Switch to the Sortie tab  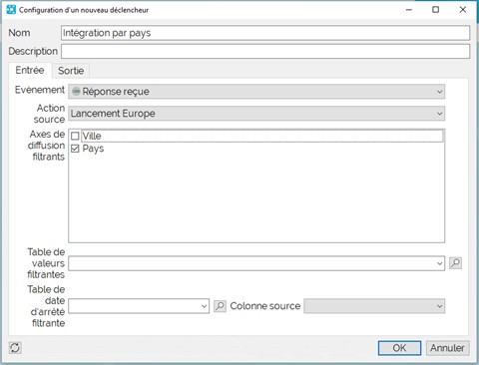(x=71, y=71)
